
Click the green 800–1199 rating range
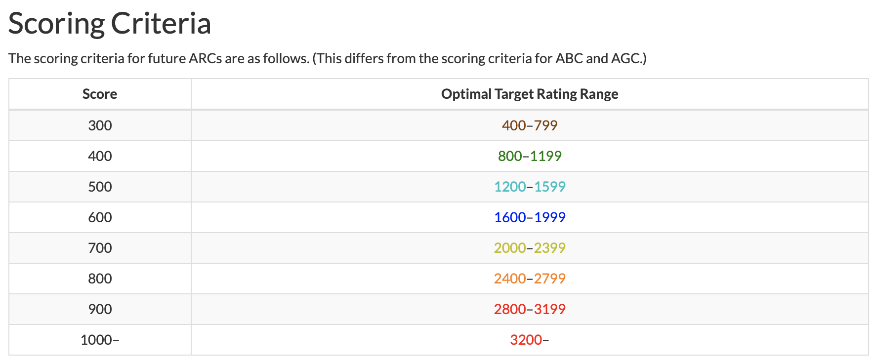(529, 156)
